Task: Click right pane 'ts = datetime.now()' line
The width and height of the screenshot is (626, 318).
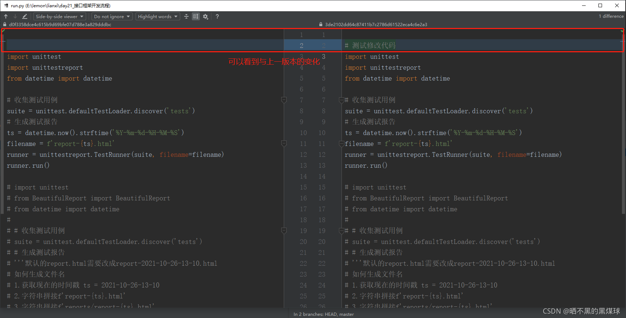Action: [x=433, y=133]
